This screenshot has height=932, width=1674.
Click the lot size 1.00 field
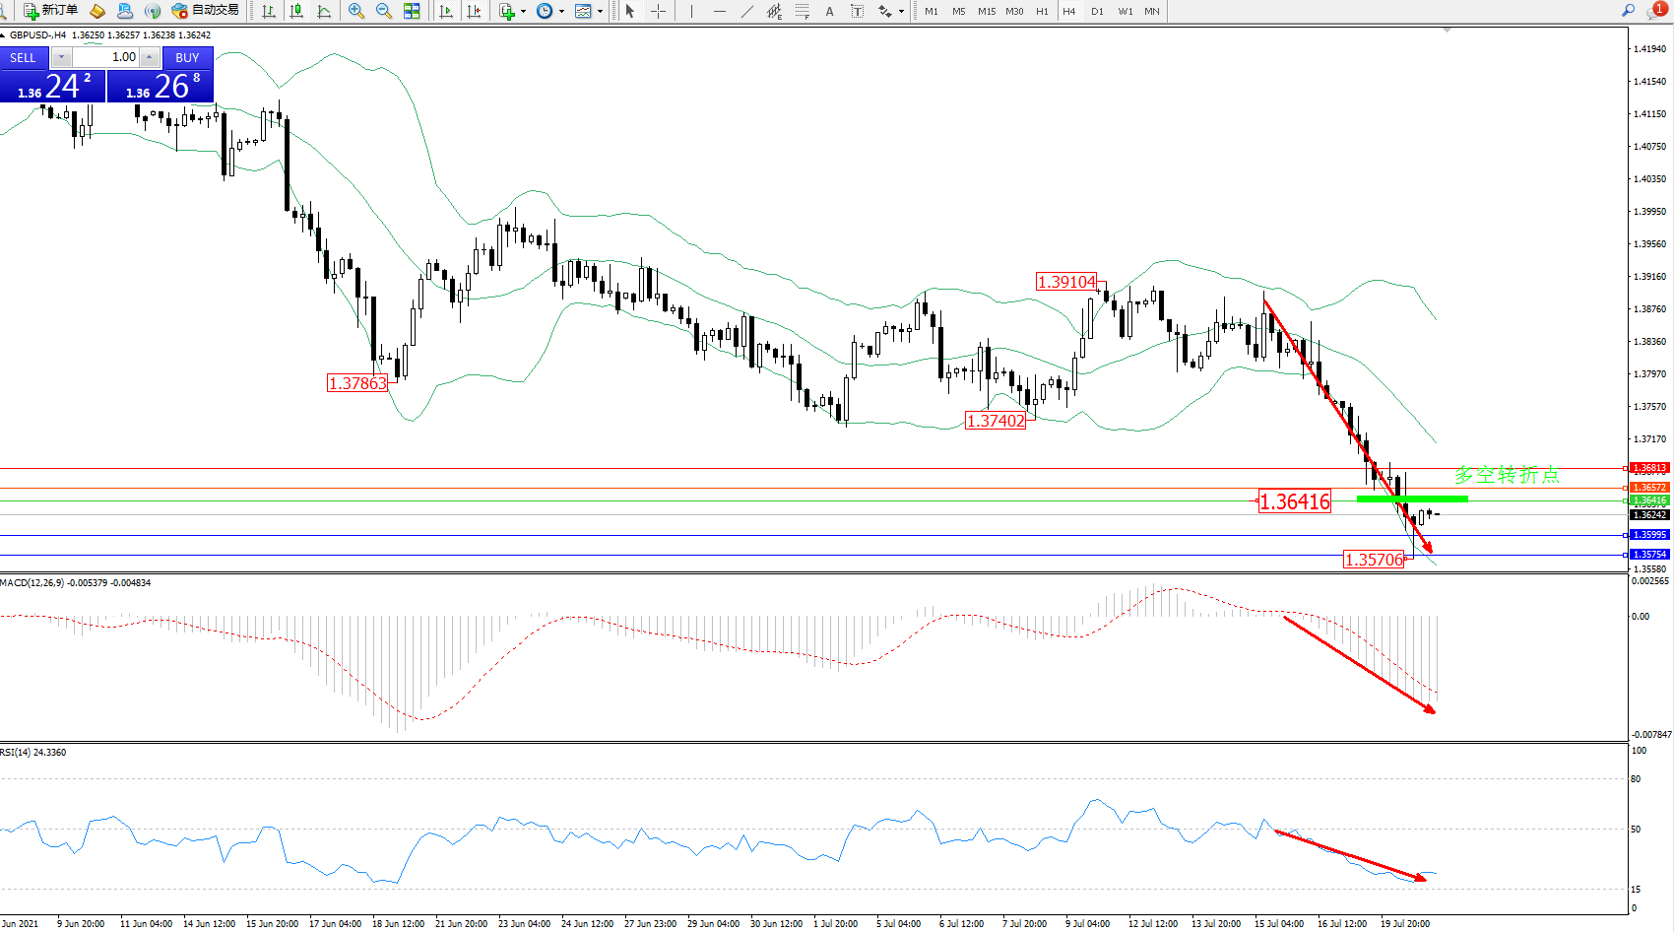106,57
